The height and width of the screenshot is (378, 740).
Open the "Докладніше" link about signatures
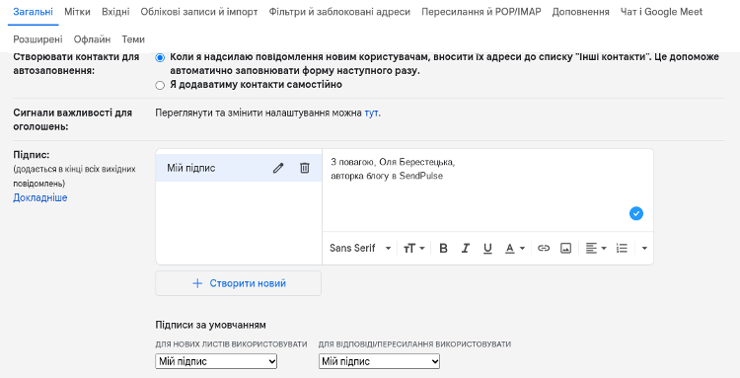40,197
